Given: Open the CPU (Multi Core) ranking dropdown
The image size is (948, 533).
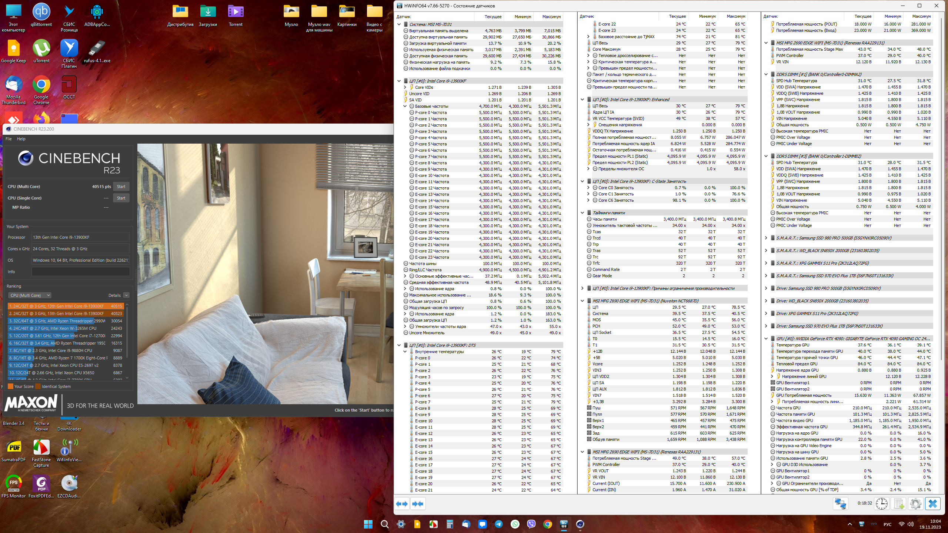Looking at the screenshot, I should (x=30, y=295).
